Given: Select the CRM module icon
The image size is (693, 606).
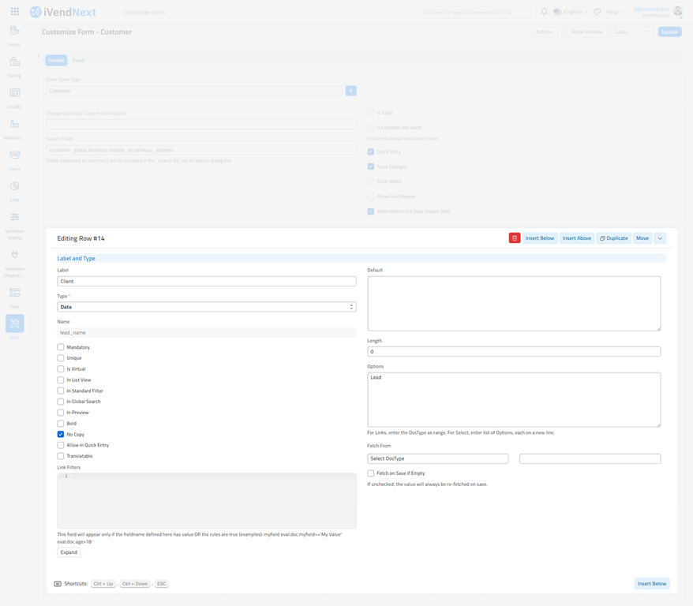Looking at the screenshot, I should [x=14, y=187].
